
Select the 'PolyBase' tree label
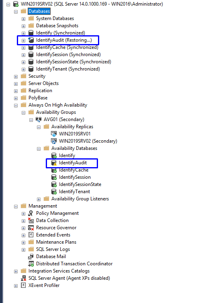(x=38, y=98)
